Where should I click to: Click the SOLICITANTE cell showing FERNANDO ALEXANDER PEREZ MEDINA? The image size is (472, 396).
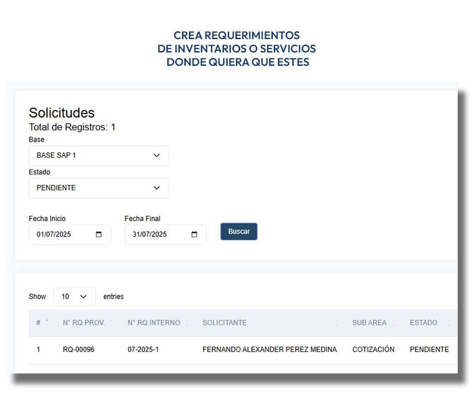[x=269, y=349]
